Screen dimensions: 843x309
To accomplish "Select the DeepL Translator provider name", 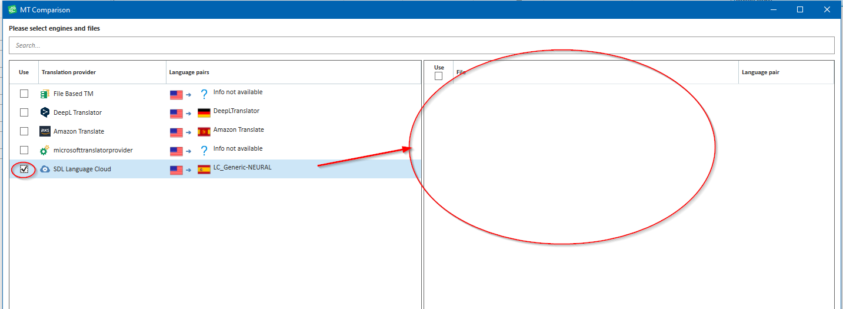I will point(78,112).
